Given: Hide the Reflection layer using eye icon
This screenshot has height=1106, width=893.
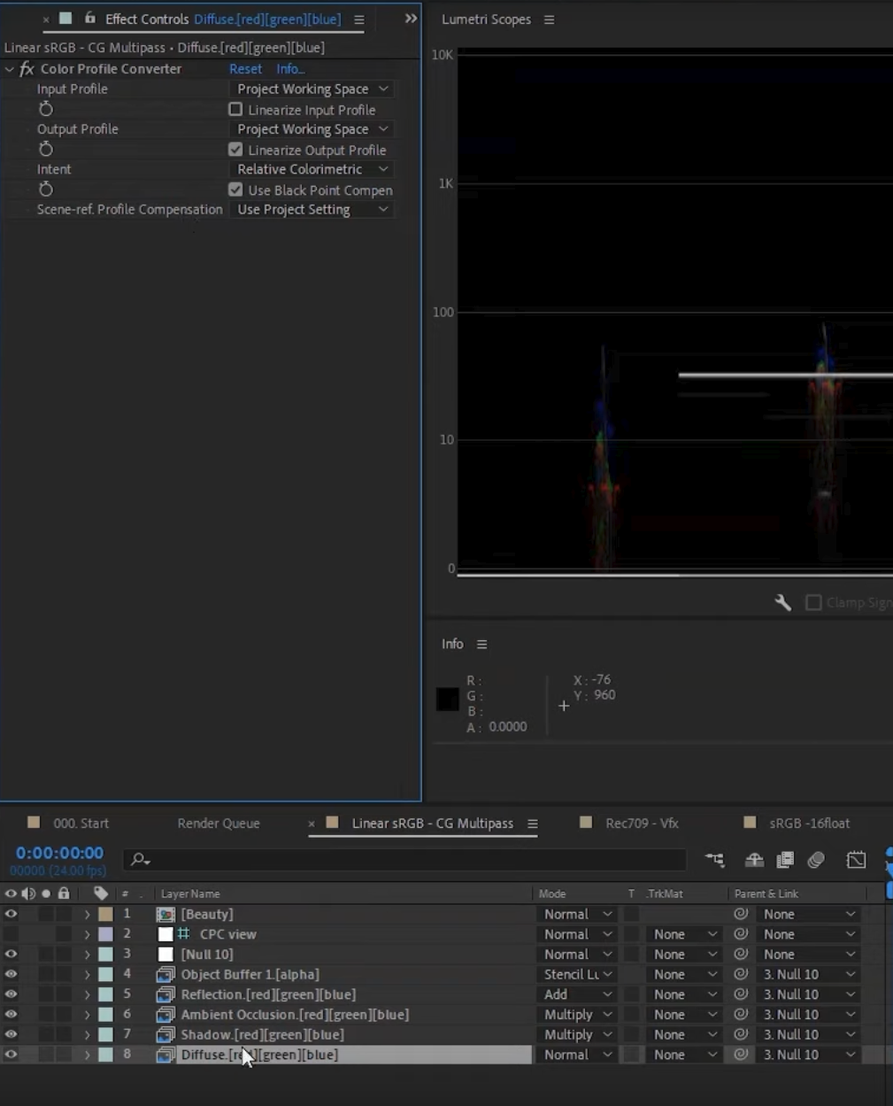Looking at the screenshot, I should [x=11, y=994].
